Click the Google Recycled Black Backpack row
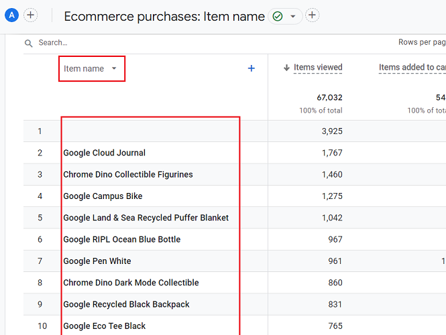Image resolution: width=446 pixels, height=335 pixels. point(126,304)
